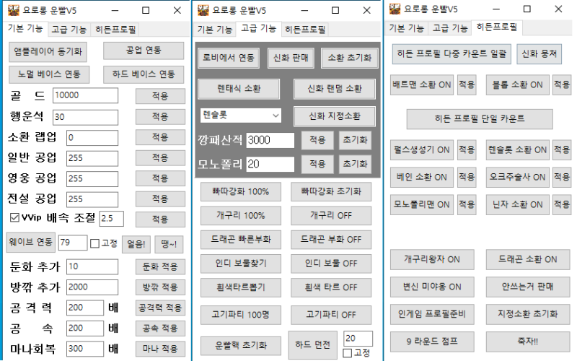The height and width of the screenshot is (361, 577).
Task: Open 히든프로필 tab in the middle window
Action: pyautogui.click(x=305, y=30)
